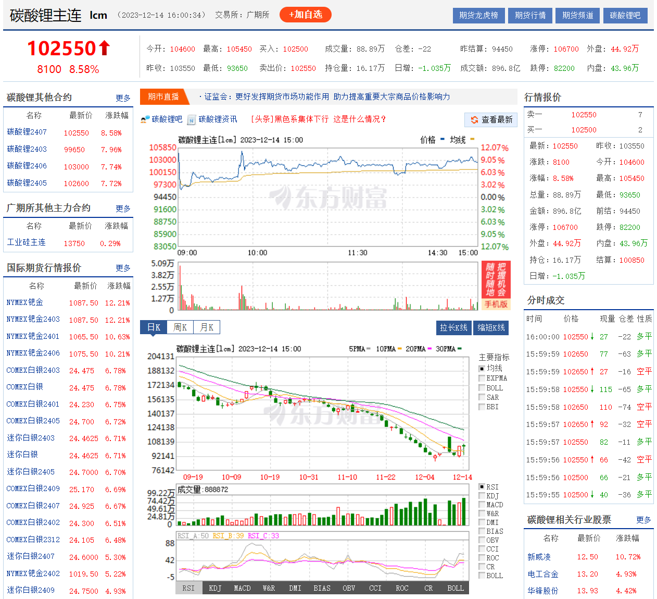The height and width of the screenshot is (599, 657).
Task: Click the red up arrow beside 102550
Action: (x=105, y=48)
